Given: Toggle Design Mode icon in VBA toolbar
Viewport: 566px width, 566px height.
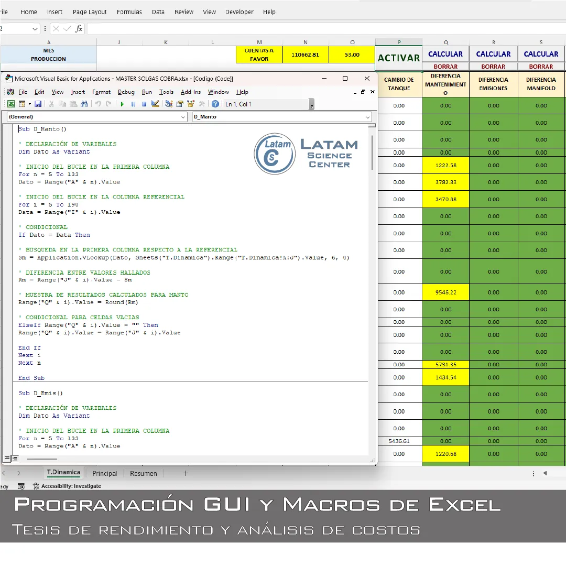Looking at the screenshot, I should 155,104.
